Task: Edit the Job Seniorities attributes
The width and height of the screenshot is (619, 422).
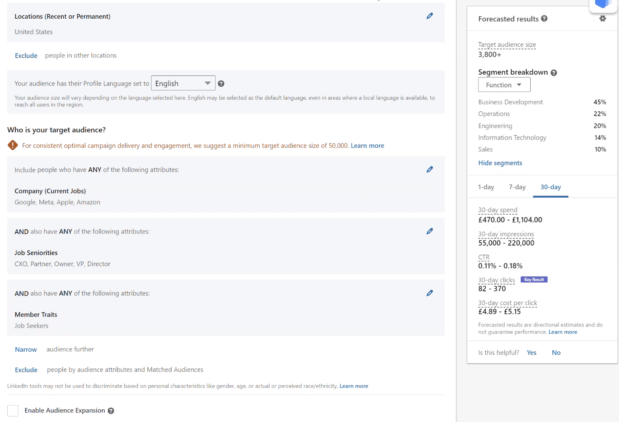Action: (430, 231)
